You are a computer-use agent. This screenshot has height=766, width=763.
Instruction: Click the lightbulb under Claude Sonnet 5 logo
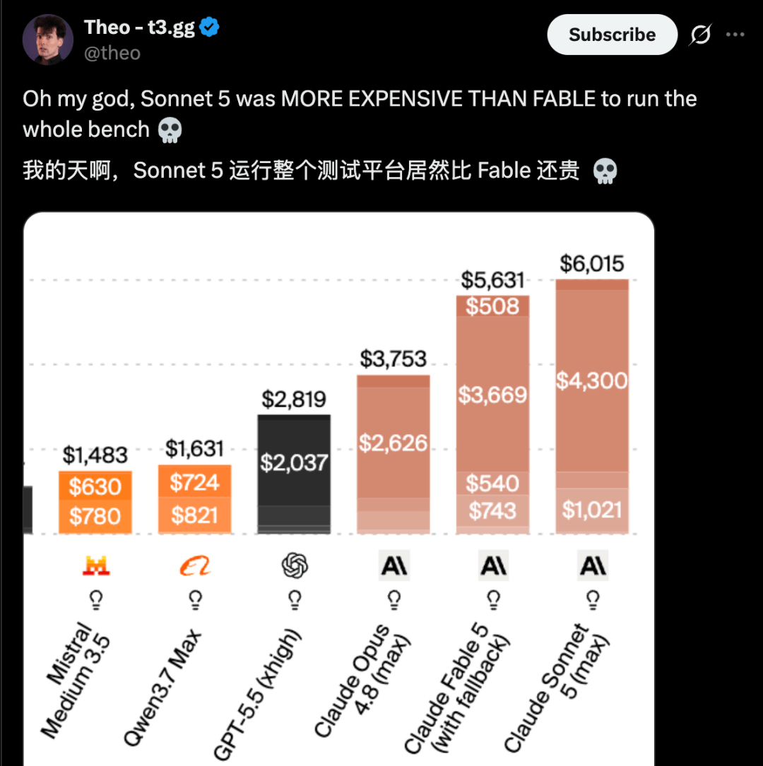coord(593,600)
